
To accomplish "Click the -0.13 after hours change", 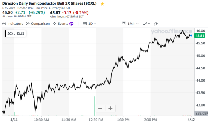I will [x=67, y=13].
